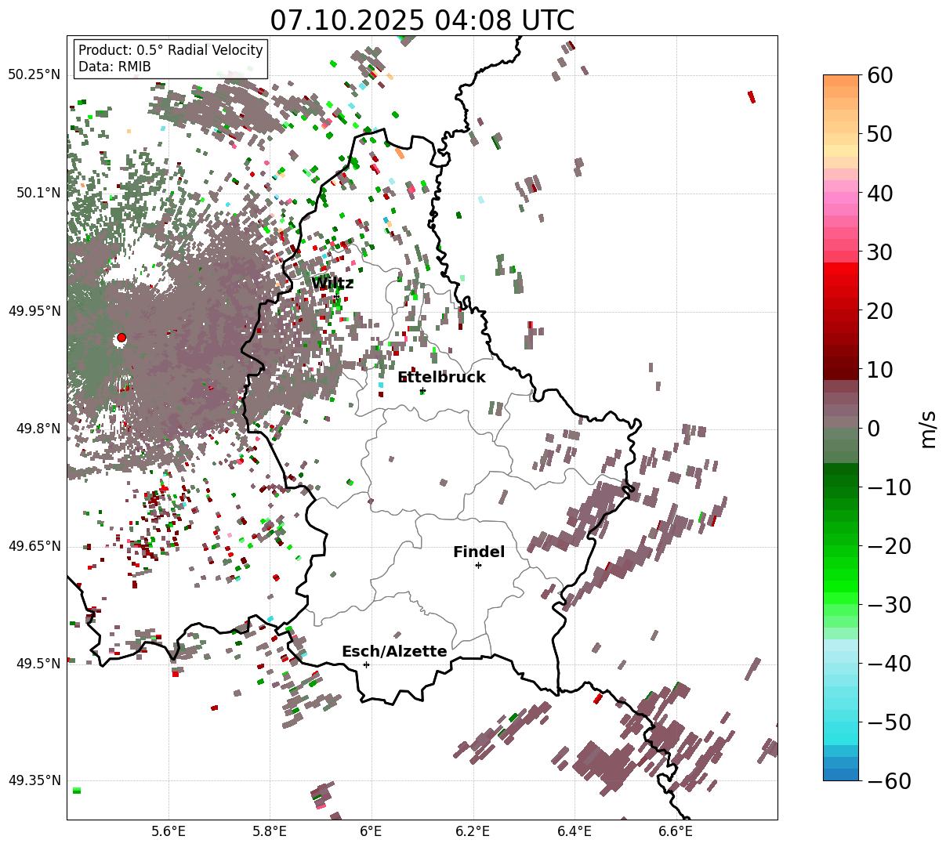Select the Wiltz town label
The height and width of the screenshot is (847, 946).
point(332,284)
